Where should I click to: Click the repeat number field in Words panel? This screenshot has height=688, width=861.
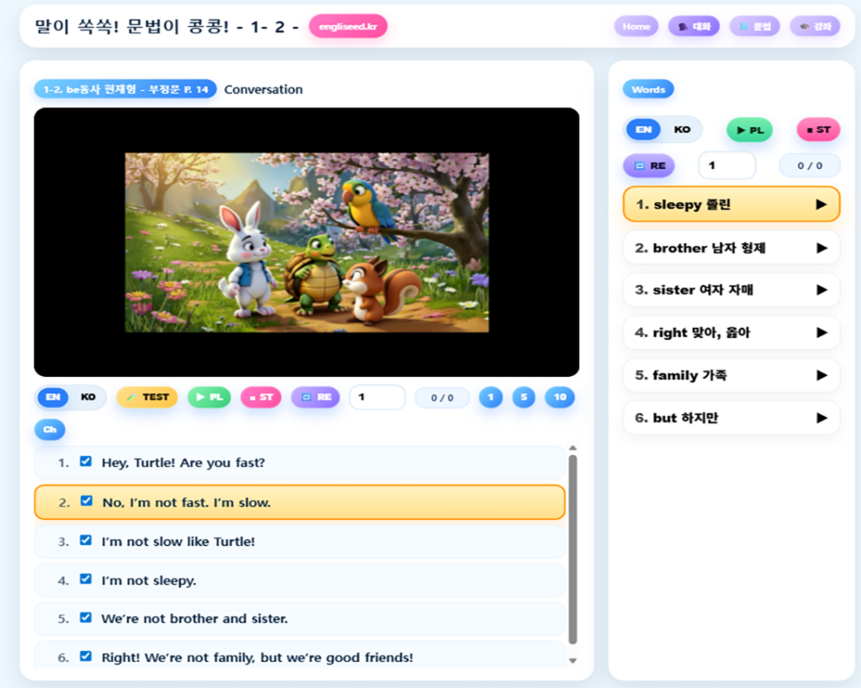coord(726,166)
